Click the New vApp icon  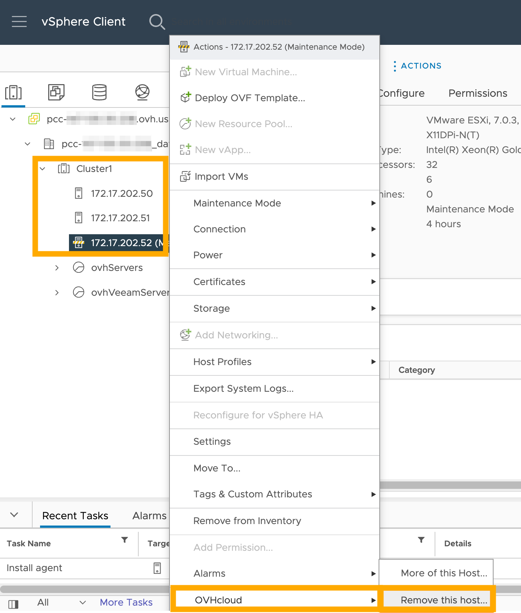tap(185, 149)
